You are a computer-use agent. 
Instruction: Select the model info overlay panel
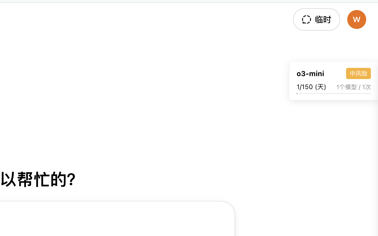[x=333, y=81]
